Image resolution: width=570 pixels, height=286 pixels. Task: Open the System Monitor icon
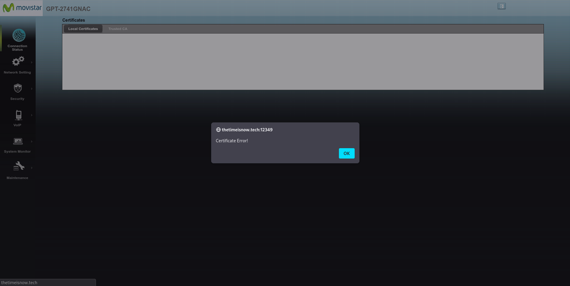tap(18, 141)
